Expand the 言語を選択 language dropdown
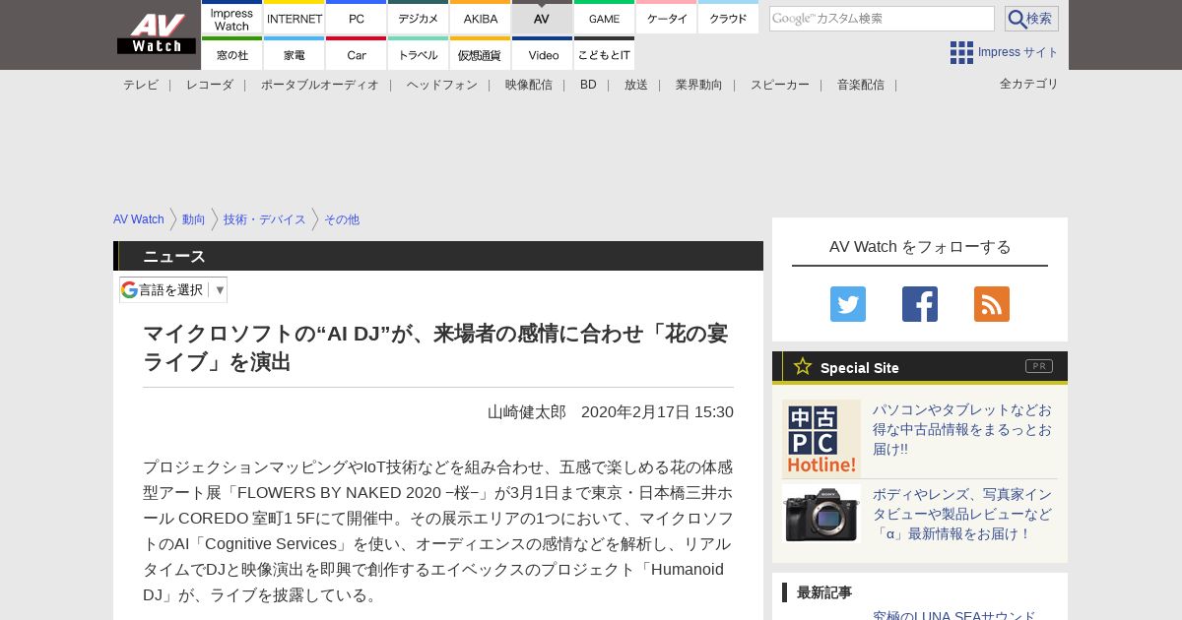Image resolution: width=1182 pixels, height=620 pixels. (173, 289)
